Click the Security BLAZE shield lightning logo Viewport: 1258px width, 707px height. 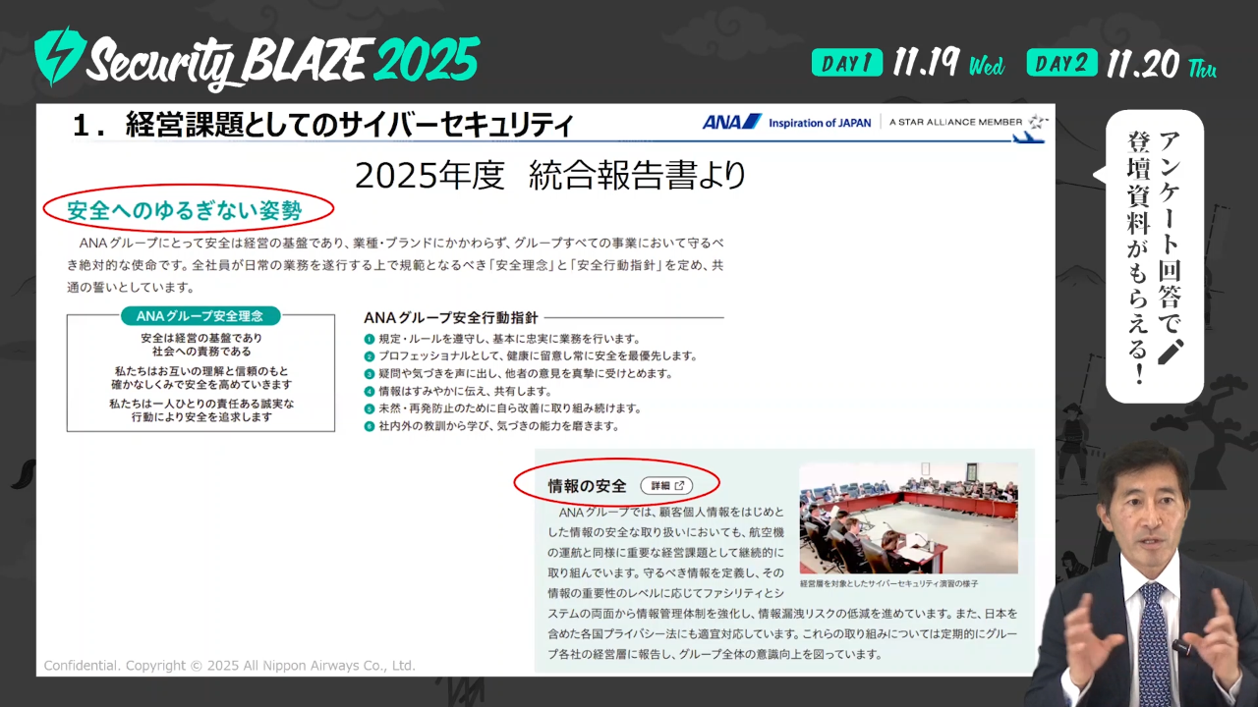point(59,56)
